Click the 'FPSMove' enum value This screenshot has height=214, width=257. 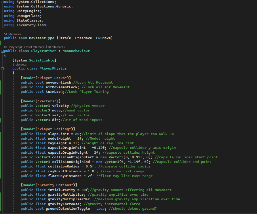(103, 38)
